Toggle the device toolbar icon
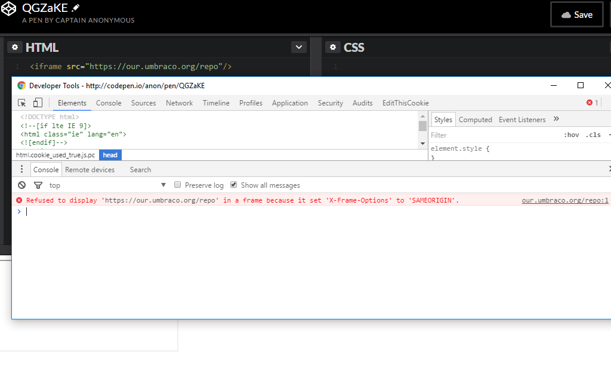 point(38,102)
